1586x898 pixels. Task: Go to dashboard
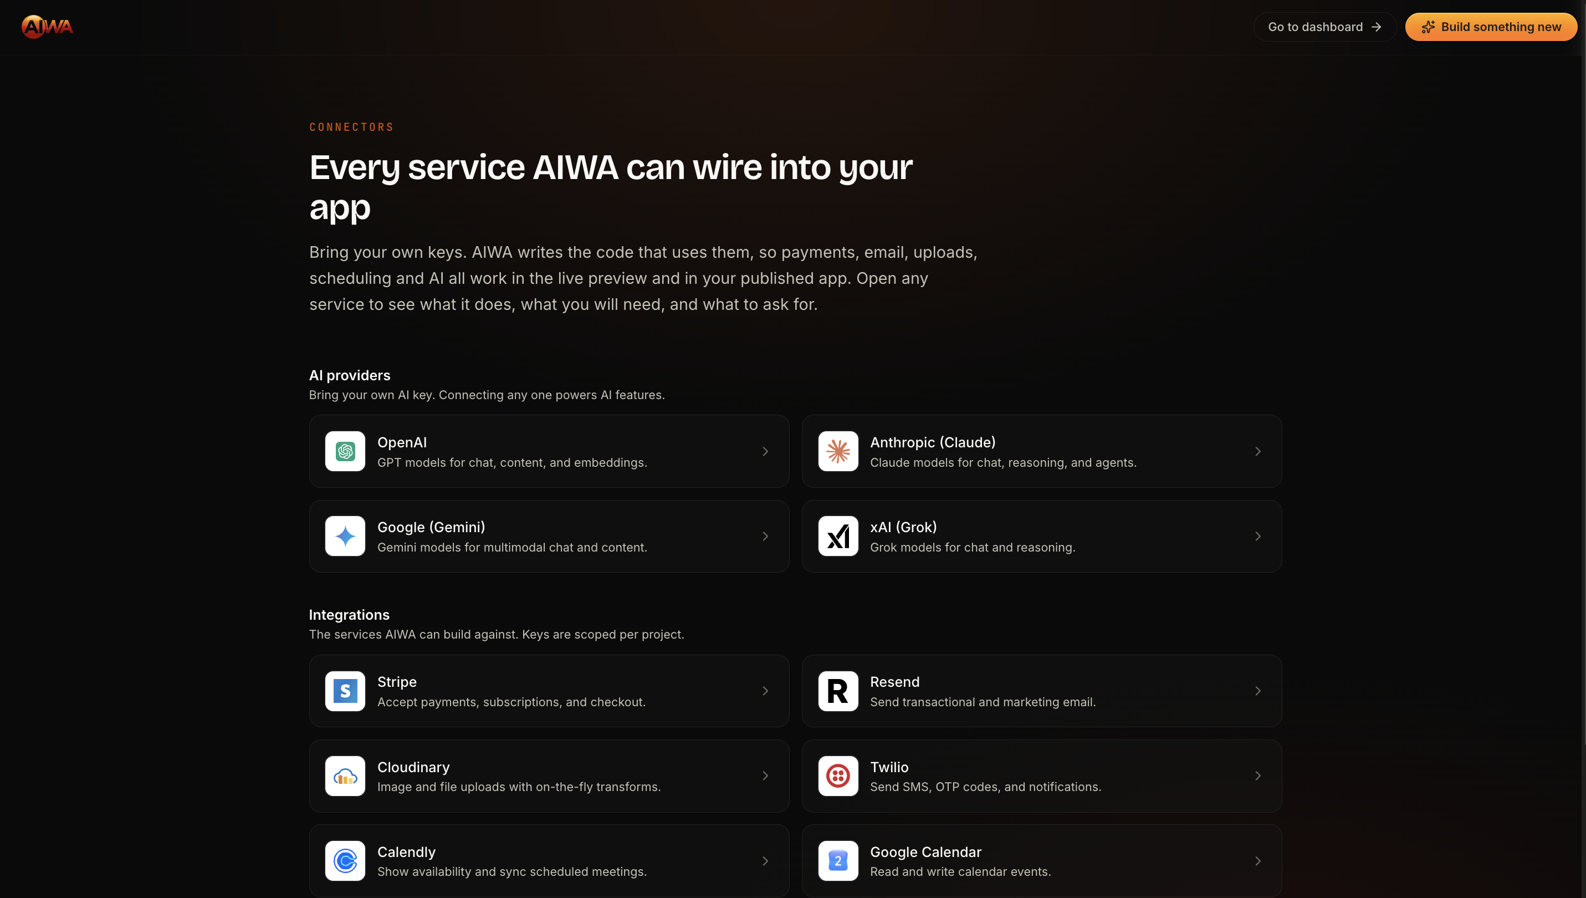(1324, 27)
